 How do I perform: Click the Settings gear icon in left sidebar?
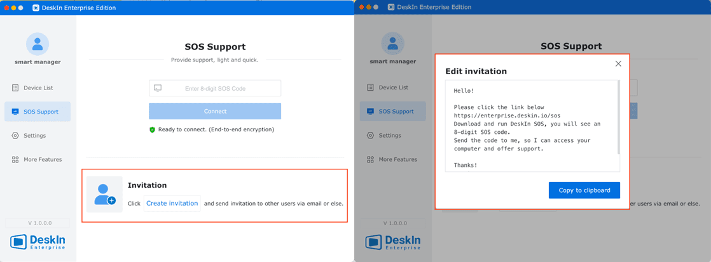pos(15,136)
